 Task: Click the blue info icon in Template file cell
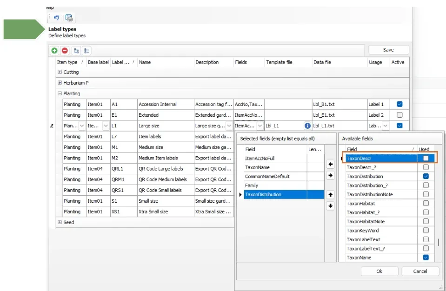pos(307,126)
